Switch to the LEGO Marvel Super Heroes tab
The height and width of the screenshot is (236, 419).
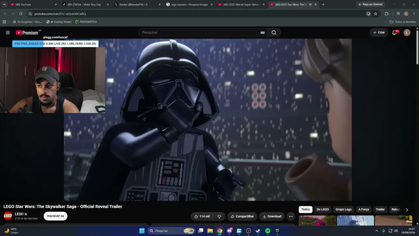tap(241, 5)
